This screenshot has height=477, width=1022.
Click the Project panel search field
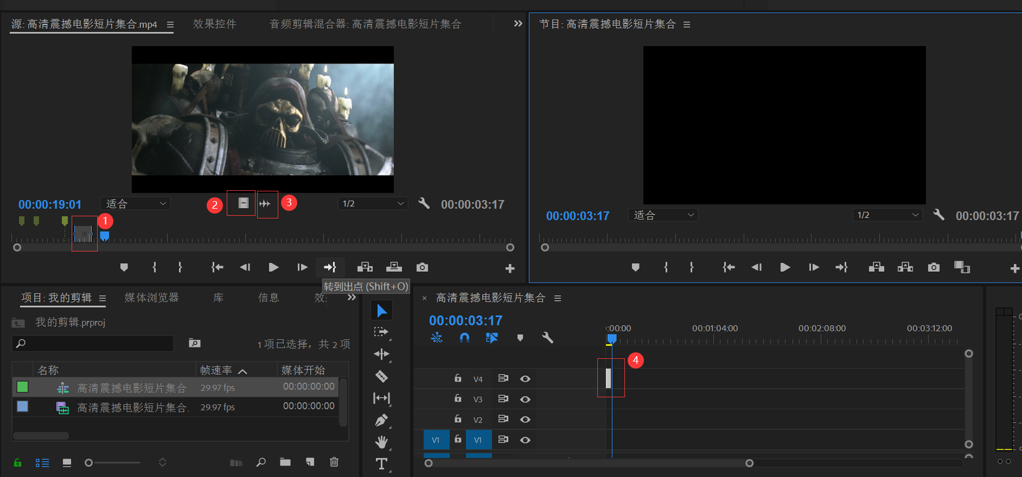pos(92,343)
